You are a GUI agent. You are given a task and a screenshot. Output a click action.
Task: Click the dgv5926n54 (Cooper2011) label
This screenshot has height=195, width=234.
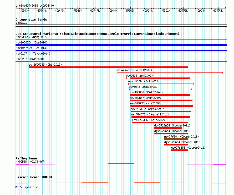click(x=172, y=125)
